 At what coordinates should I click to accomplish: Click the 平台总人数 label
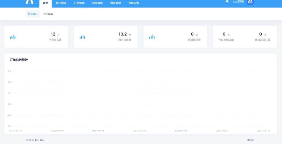pos(55,40)
